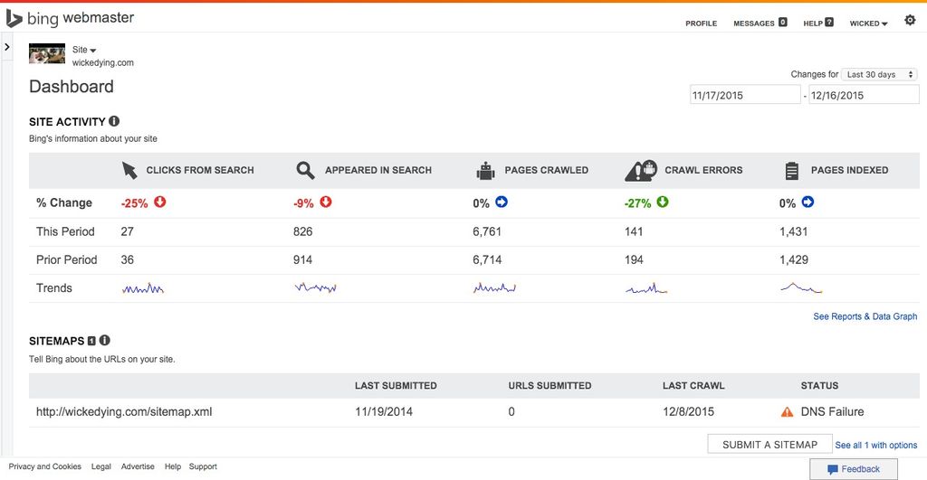Click red down arrow beside -9%
Viewport: 927px width, 480px height.
(x=326, y=202)
